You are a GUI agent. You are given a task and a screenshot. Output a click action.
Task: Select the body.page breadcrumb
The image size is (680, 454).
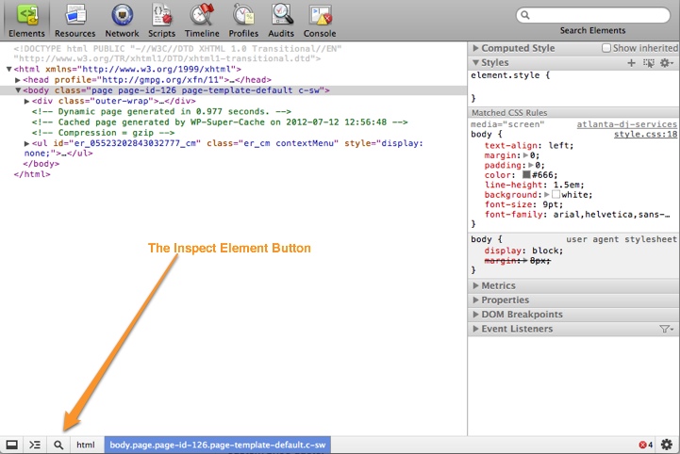pos(218,445)
